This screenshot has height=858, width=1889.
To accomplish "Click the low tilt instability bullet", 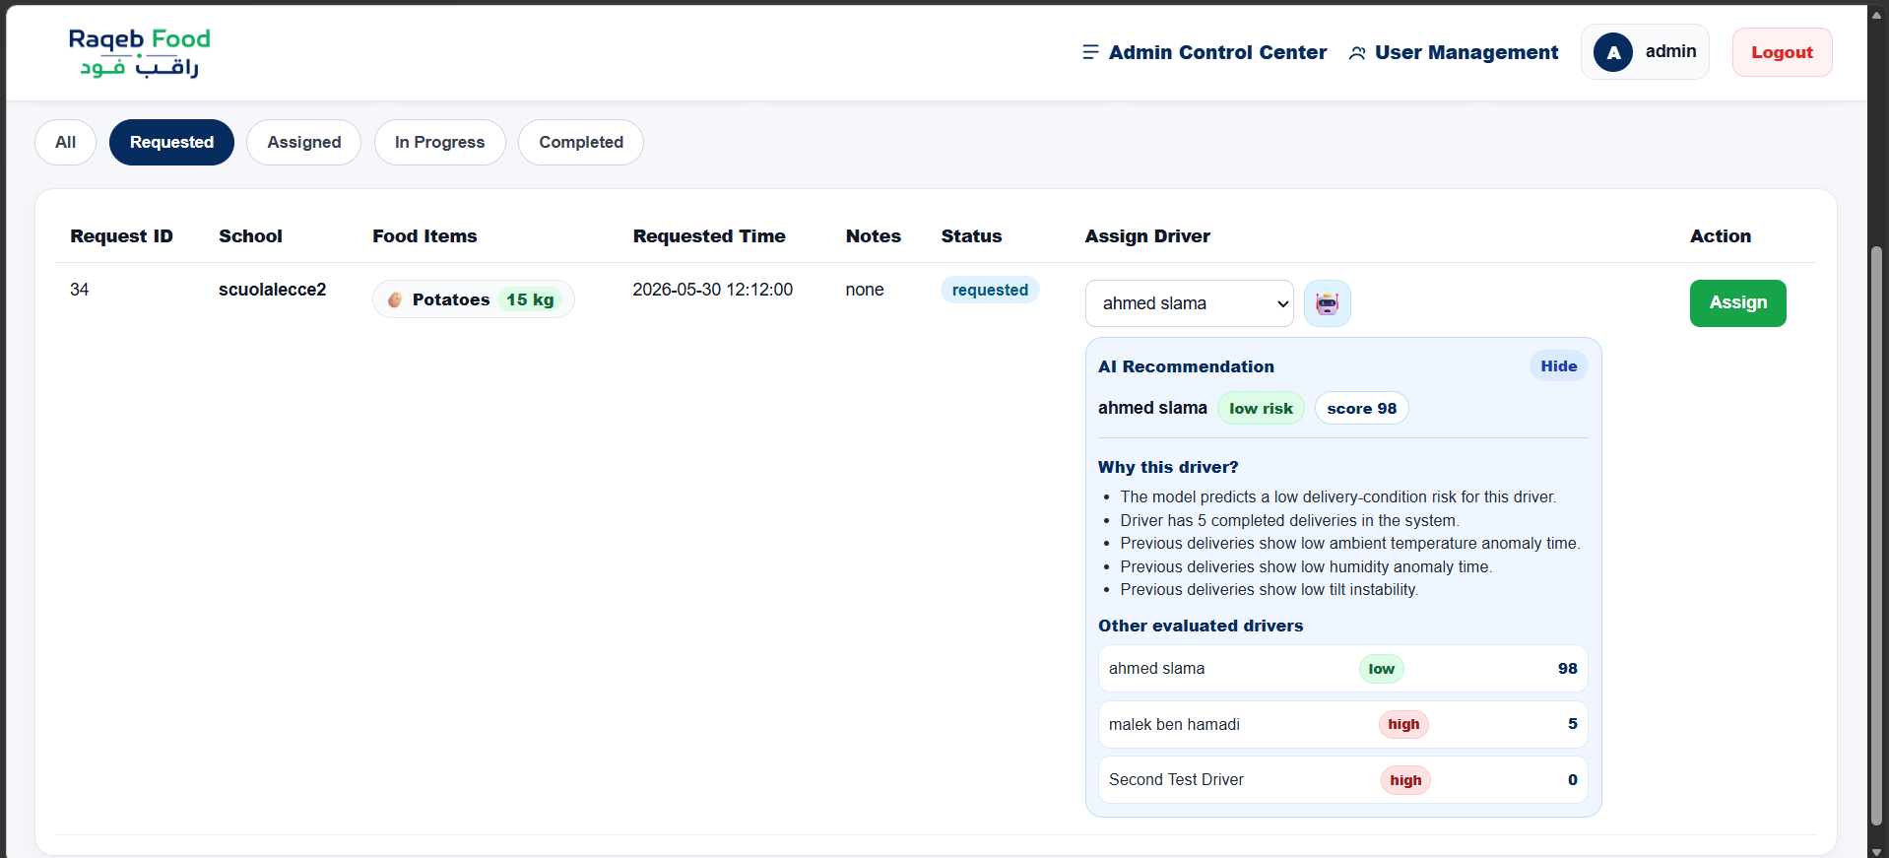I will [x=1269, y=589].
